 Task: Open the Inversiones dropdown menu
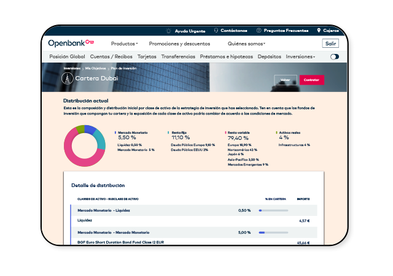(300, 56)
